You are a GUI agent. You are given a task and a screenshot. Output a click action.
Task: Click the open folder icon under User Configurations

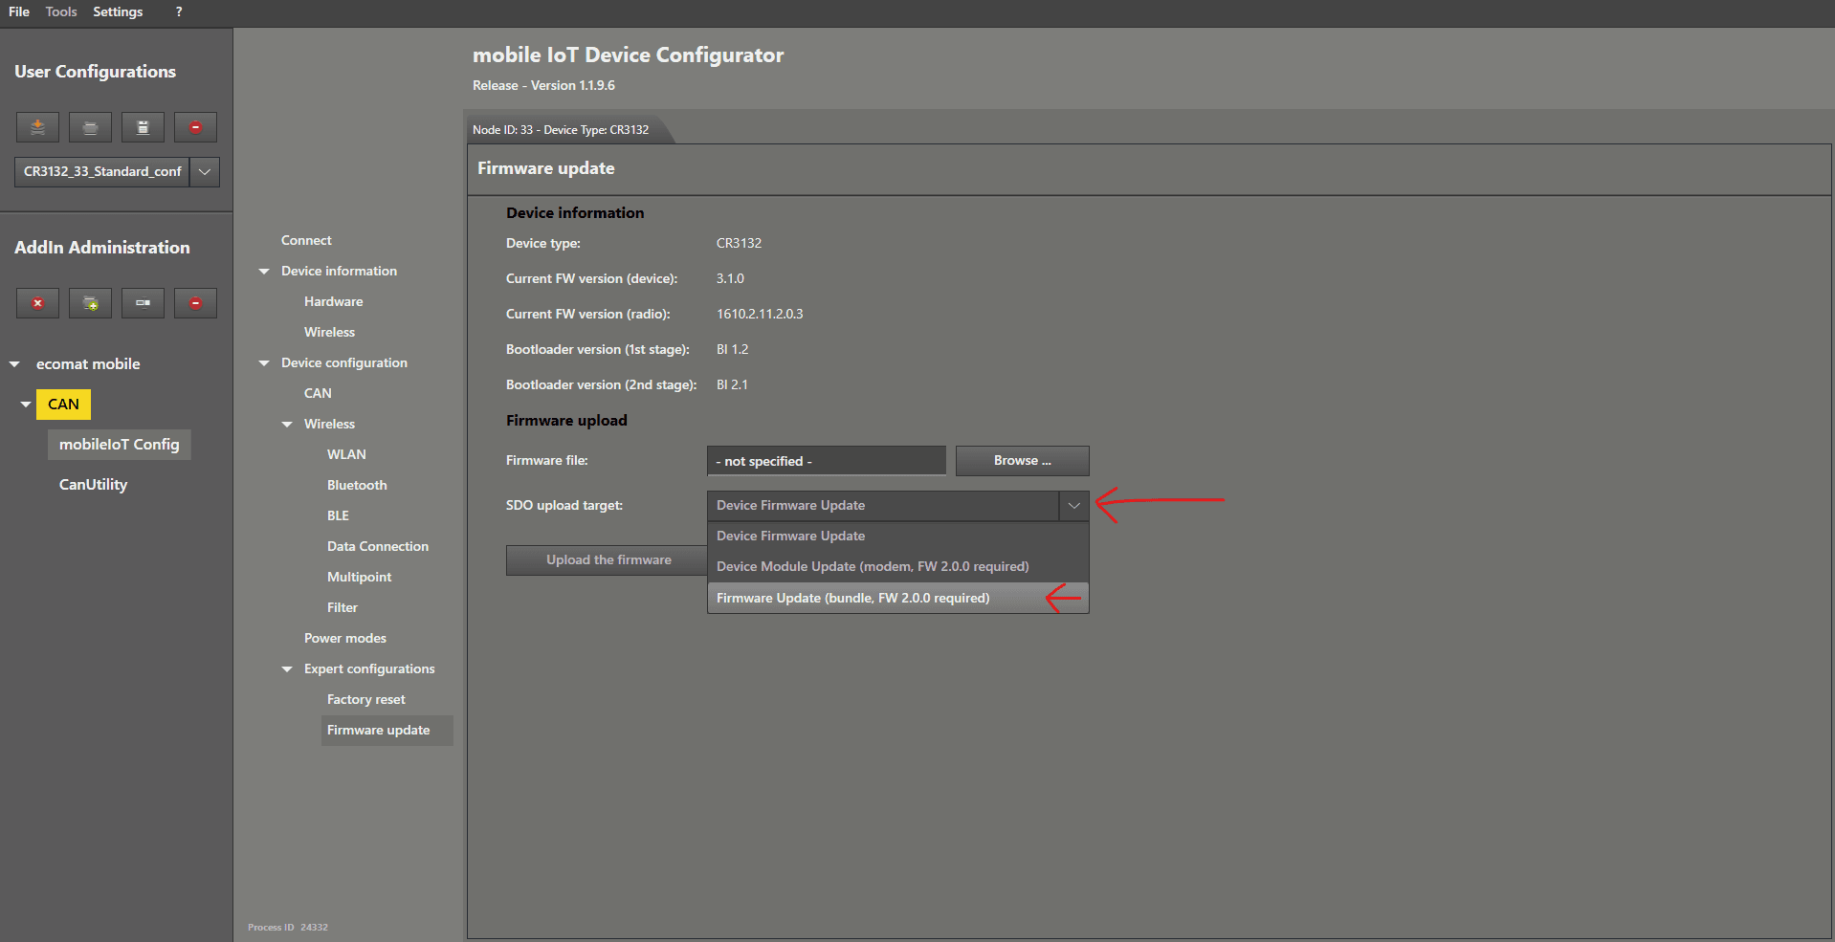(x=90, y=127)
